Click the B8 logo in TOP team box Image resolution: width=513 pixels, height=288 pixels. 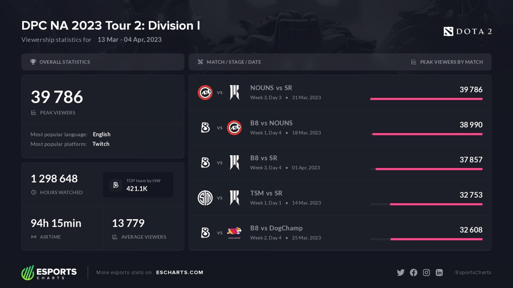[116, 185]
